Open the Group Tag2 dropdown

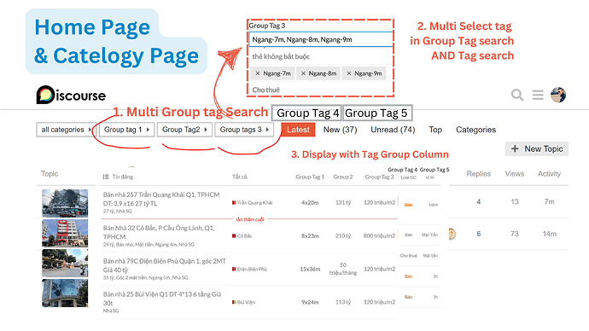[184, 130]
